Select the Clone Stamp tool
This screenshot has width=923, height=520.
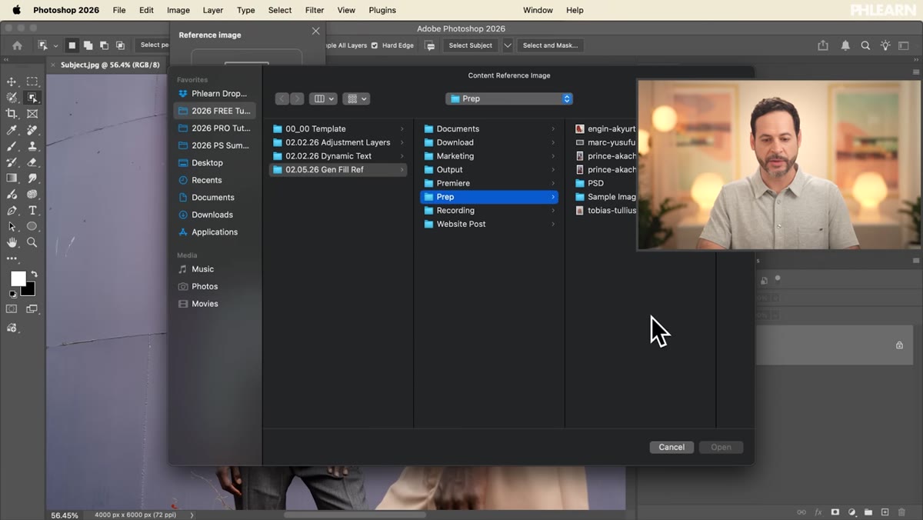click(32, 146)
